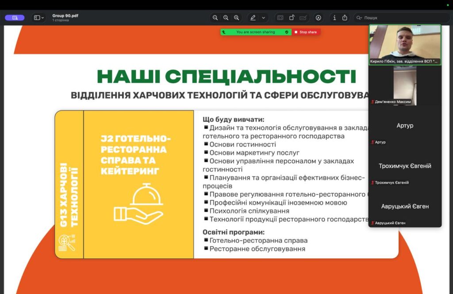The height and width of the screenshot is (294, 453).
Task: Click the actual size zoom icon
Action: (226, 18)
